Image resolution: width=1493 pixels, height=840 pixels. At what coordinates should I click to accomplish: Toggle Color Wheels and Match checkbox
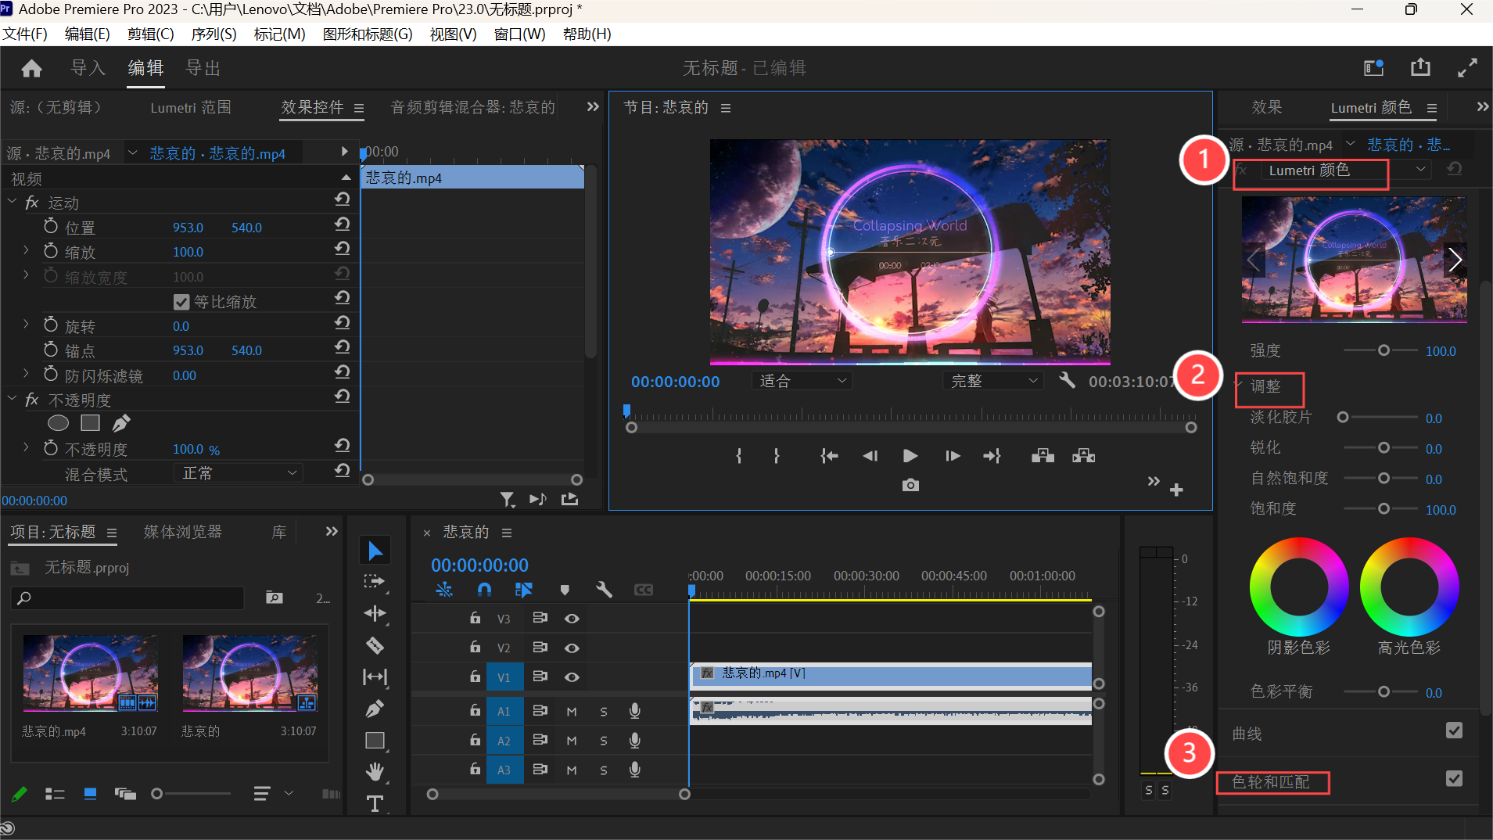[1454, 779]
